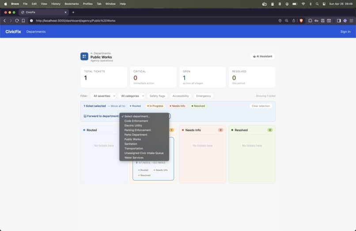This screenshot has height=231, width=356.
Task: Click the Departments link in the navbar
Action: pos(36,31)
